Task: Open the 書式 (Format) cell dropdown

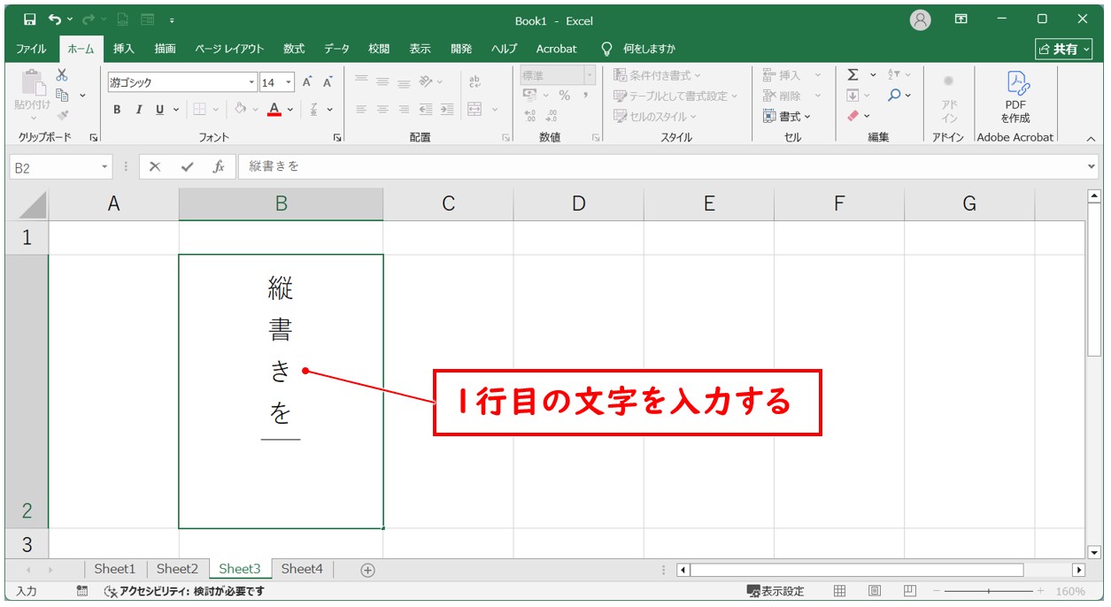Action: 786,116
